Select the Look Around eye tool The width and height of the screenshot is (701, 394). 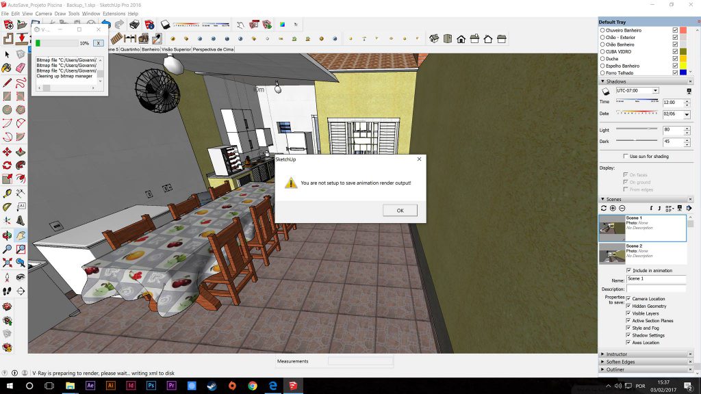coord(21,278)
